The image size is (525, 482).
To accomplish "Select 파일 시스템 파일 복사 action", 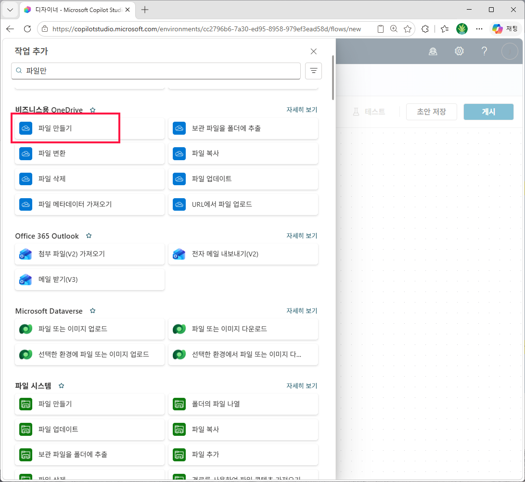I will (x=243, y=430).
